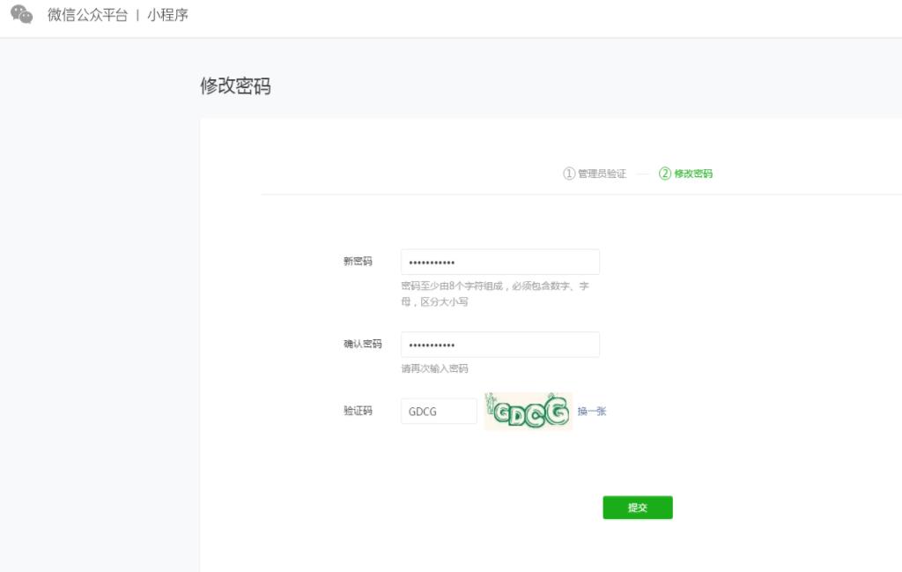
Task: Click the step 1 circled number icon
Action: (569, 174)
